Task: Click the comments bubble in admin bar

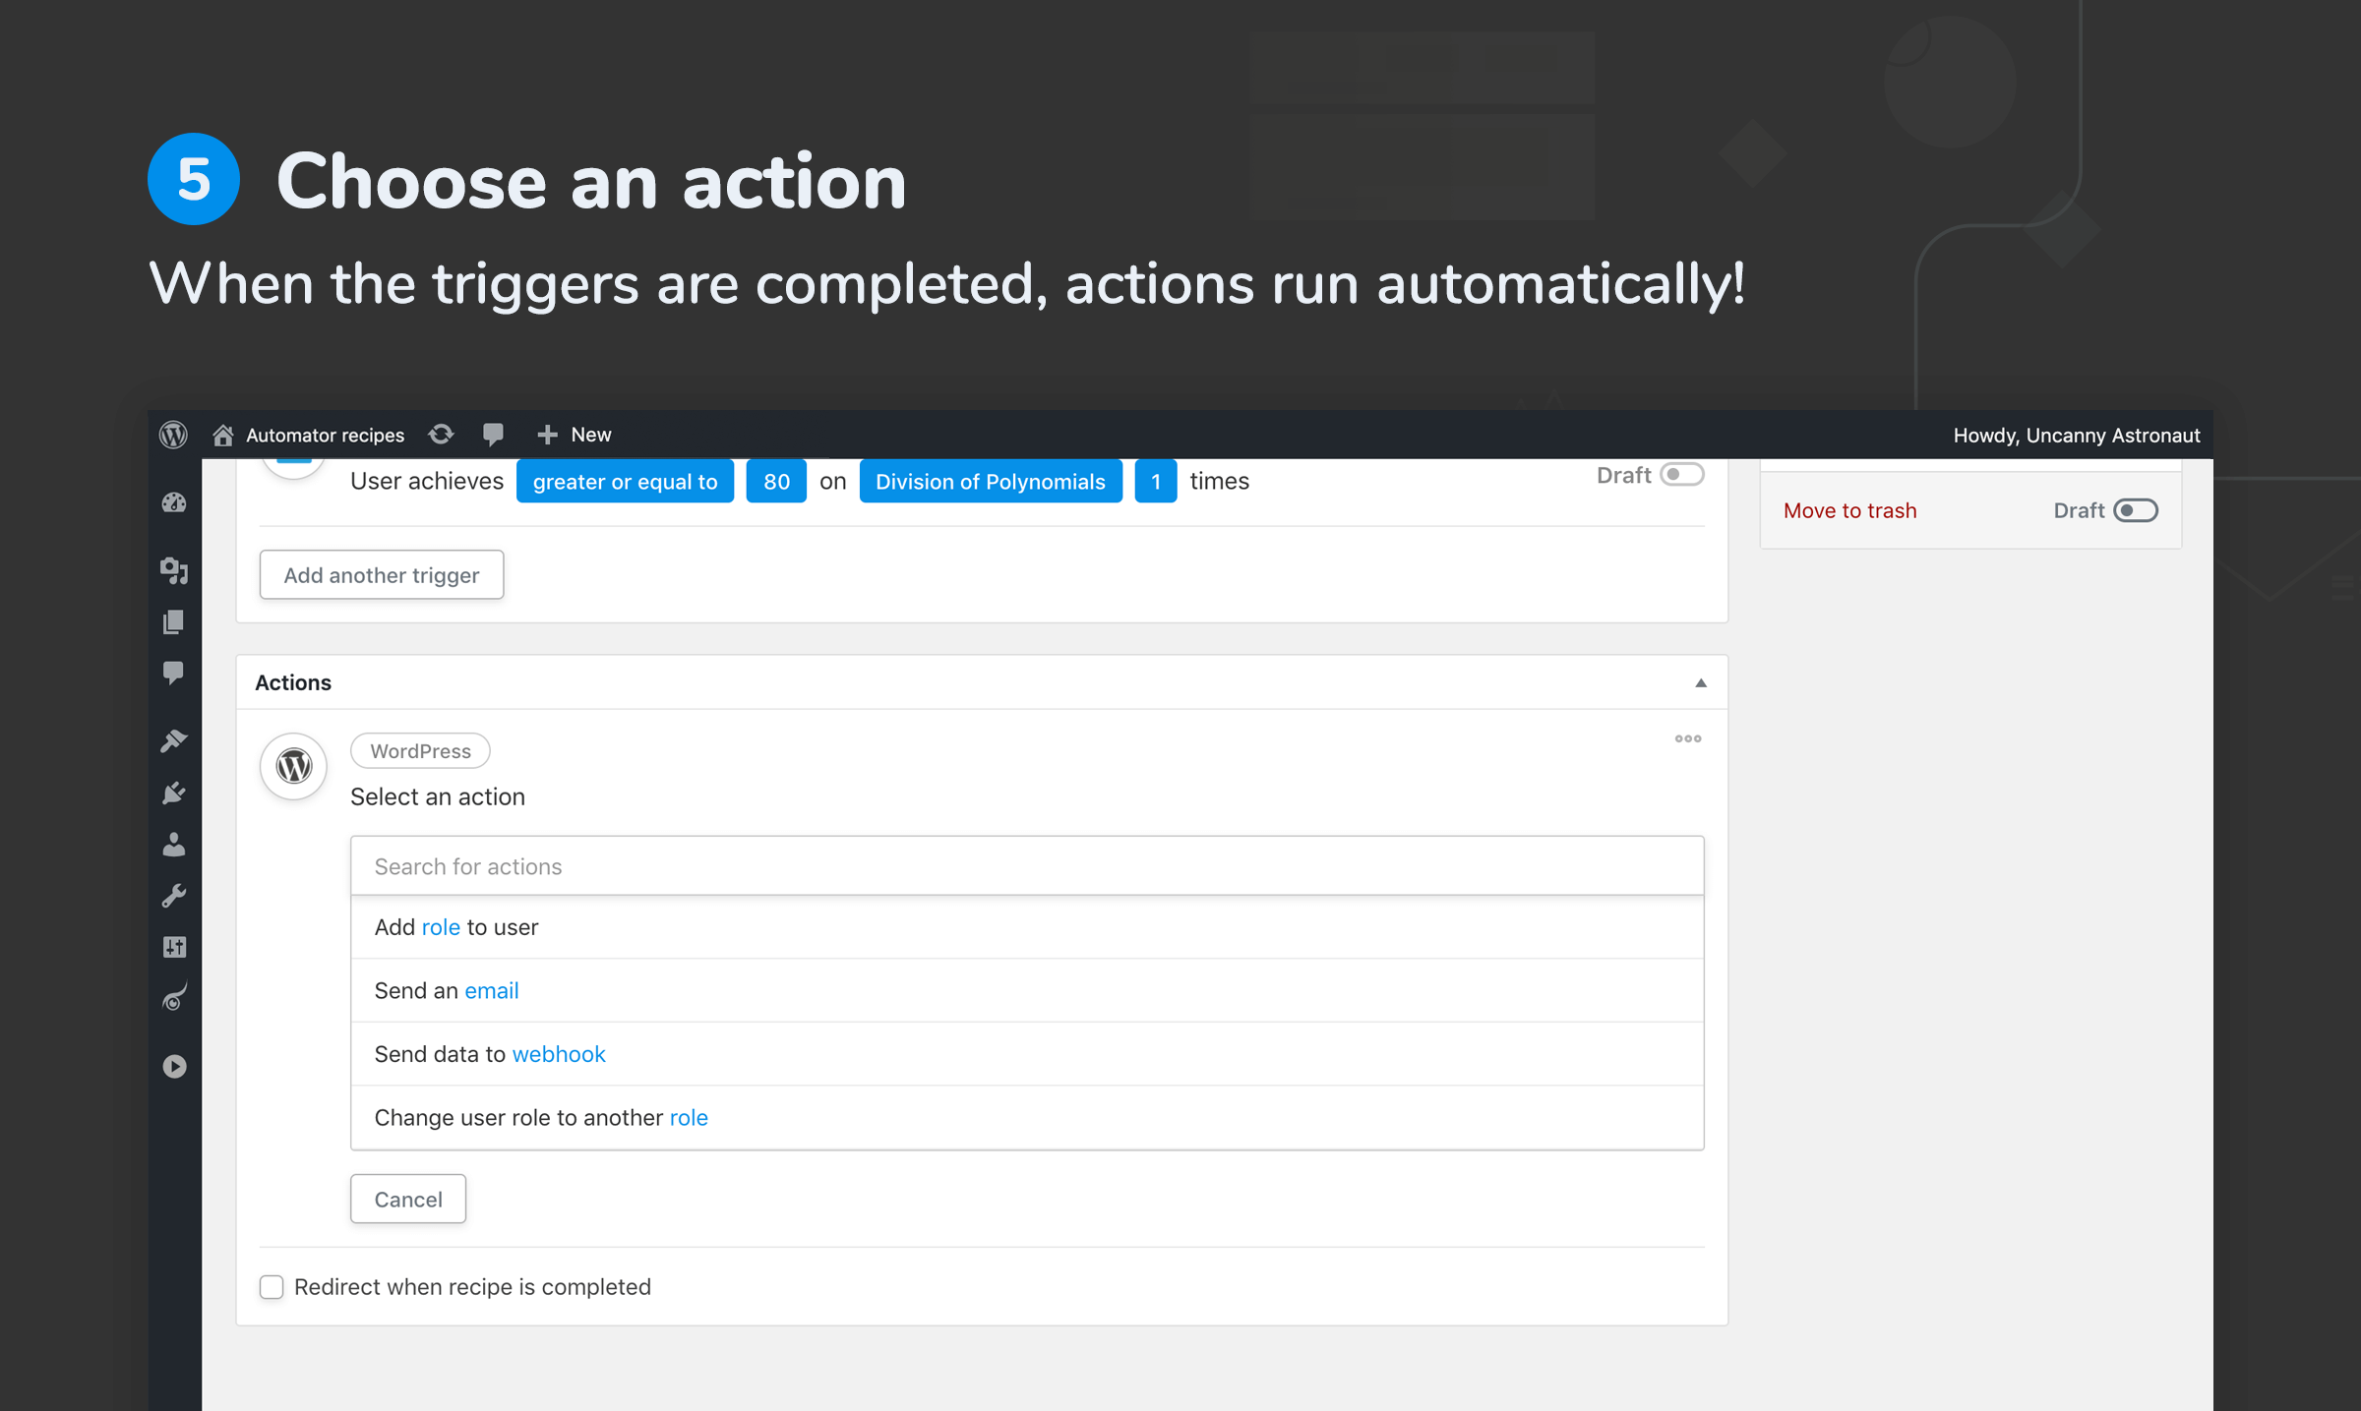Action: 494,435
